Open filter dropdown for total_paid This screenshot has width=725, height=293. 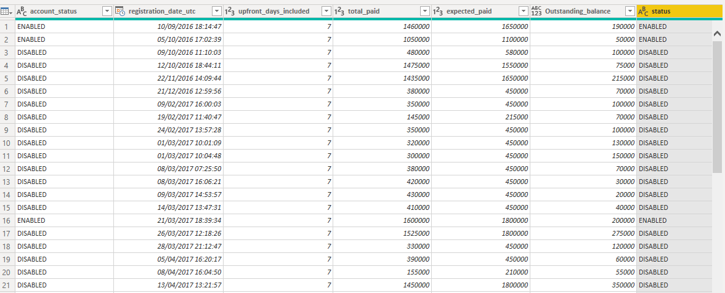pos(425,11)
